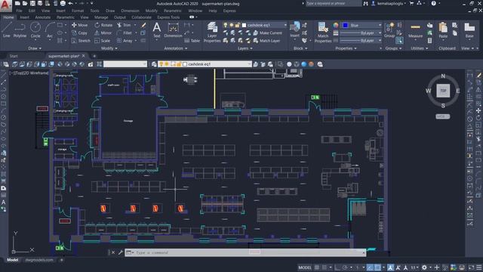The width and height of the screenshot is (483, 272).
Task: Click the Group tool
Action: (389, 30)
